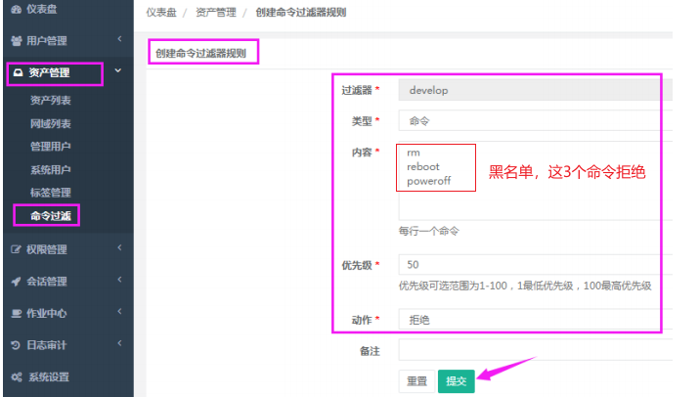Click the 优先级 field with 50

point(536,265)
